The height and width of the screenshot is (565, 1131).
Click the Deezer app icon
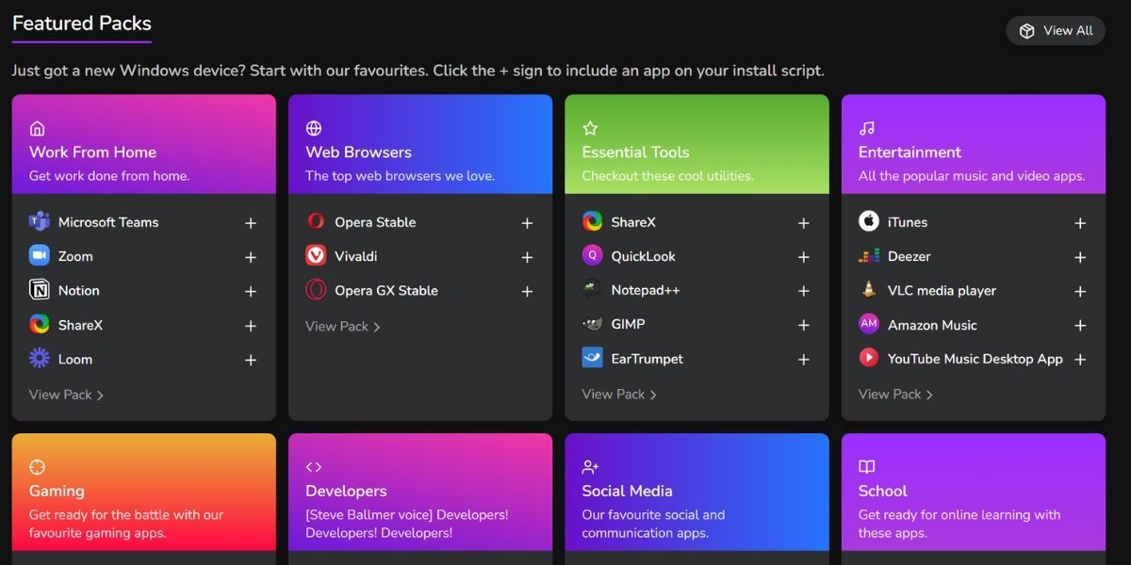[x=869, y=256]
